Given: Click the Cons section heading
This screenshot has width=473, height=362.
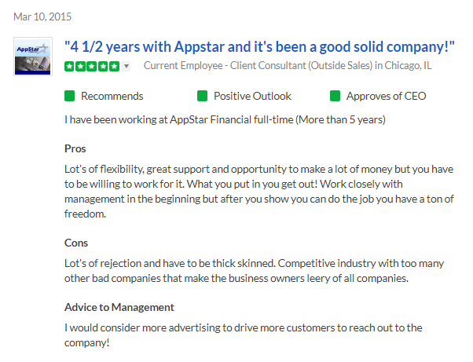Looking at the screenshot, I should click(76, 243).
